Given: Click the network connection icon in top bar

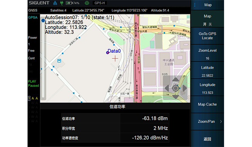Looking at the screenshot, I should pyautogui.click(x=55, y=3).
